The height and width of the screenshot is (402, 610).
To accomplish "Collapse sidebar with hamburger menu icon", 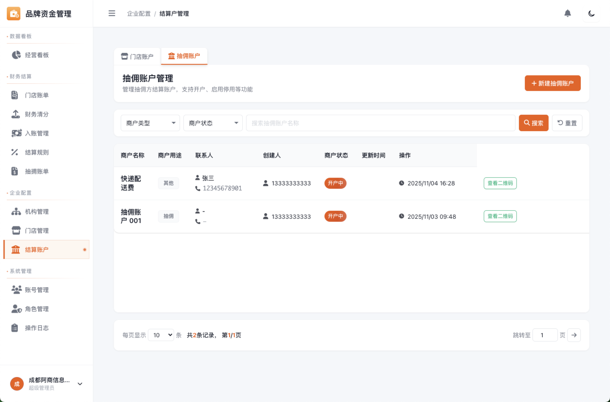I will point(112,13).
